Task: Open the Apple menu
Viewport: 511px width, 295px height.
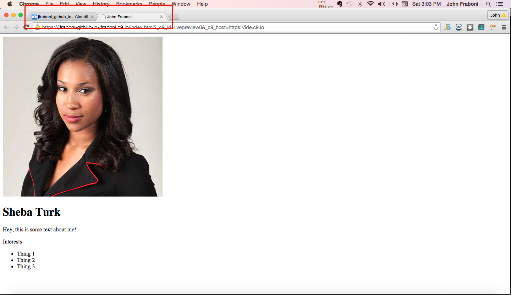Action: tap(10, 4)
